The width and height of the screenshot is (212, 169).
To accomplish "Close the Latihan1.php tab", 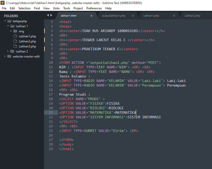I will pyautogui.click(x=174, y=16).
